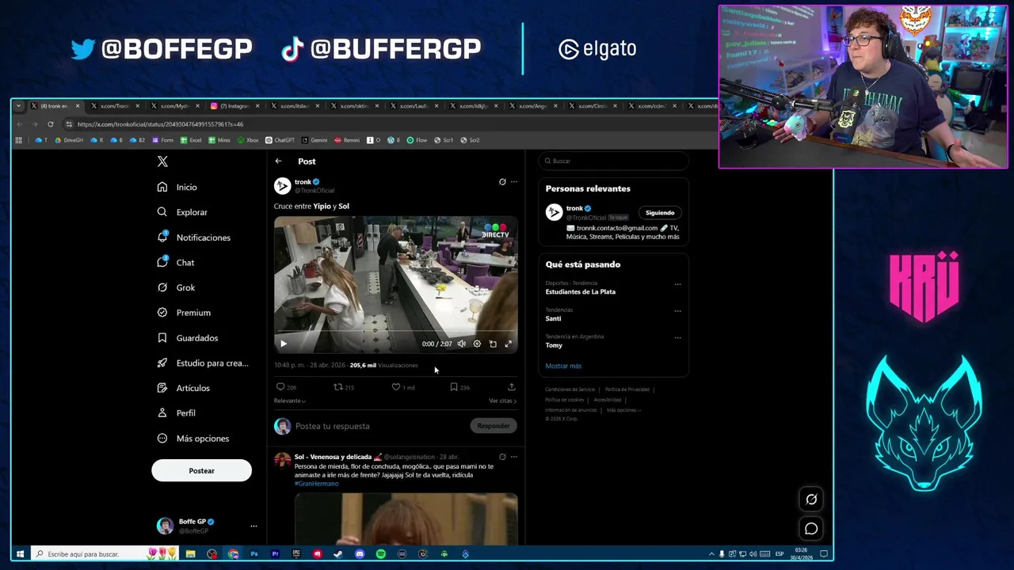Open Más opciones footer link
This screenshot has width=1014, height=570.
click(623, 410)
